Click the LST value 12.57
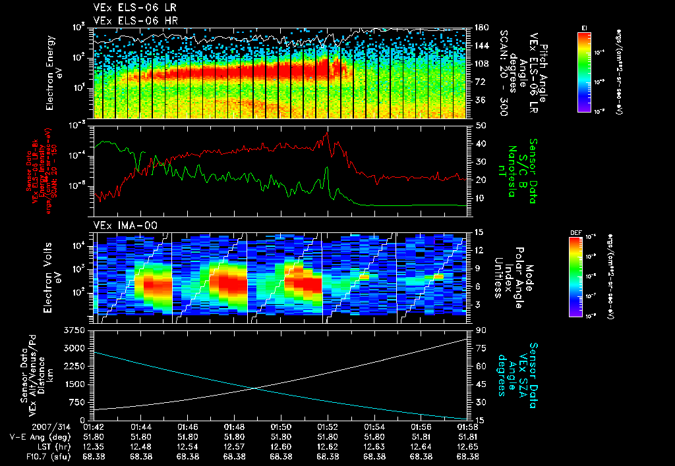Viewport: 675px width, 466px height. point(234,447)
